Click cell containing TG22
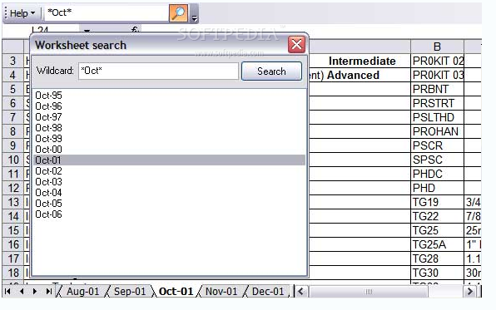Viewport: 496px width, 310px height. (437, 216)
